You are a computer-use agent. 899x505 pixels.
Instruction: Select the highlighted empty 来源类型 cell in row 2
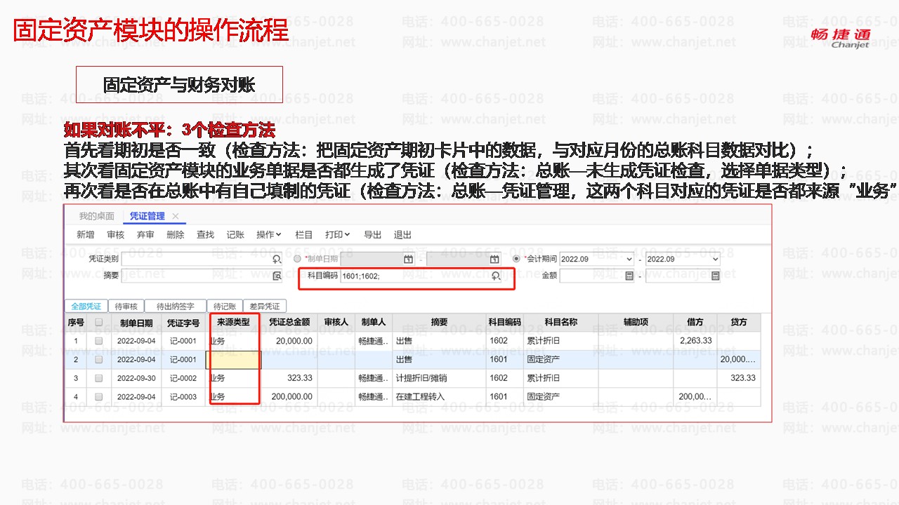(x=233, y=360)
